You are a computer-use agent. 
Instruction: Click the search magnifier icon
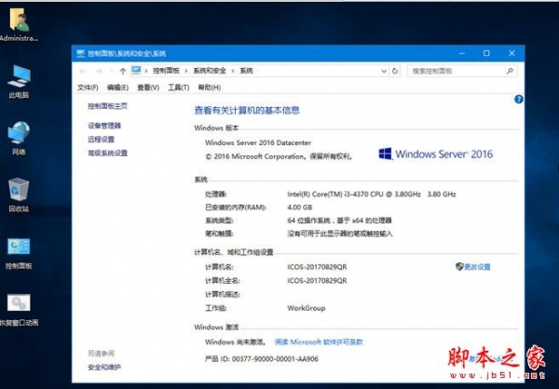[x=510, y=71]
